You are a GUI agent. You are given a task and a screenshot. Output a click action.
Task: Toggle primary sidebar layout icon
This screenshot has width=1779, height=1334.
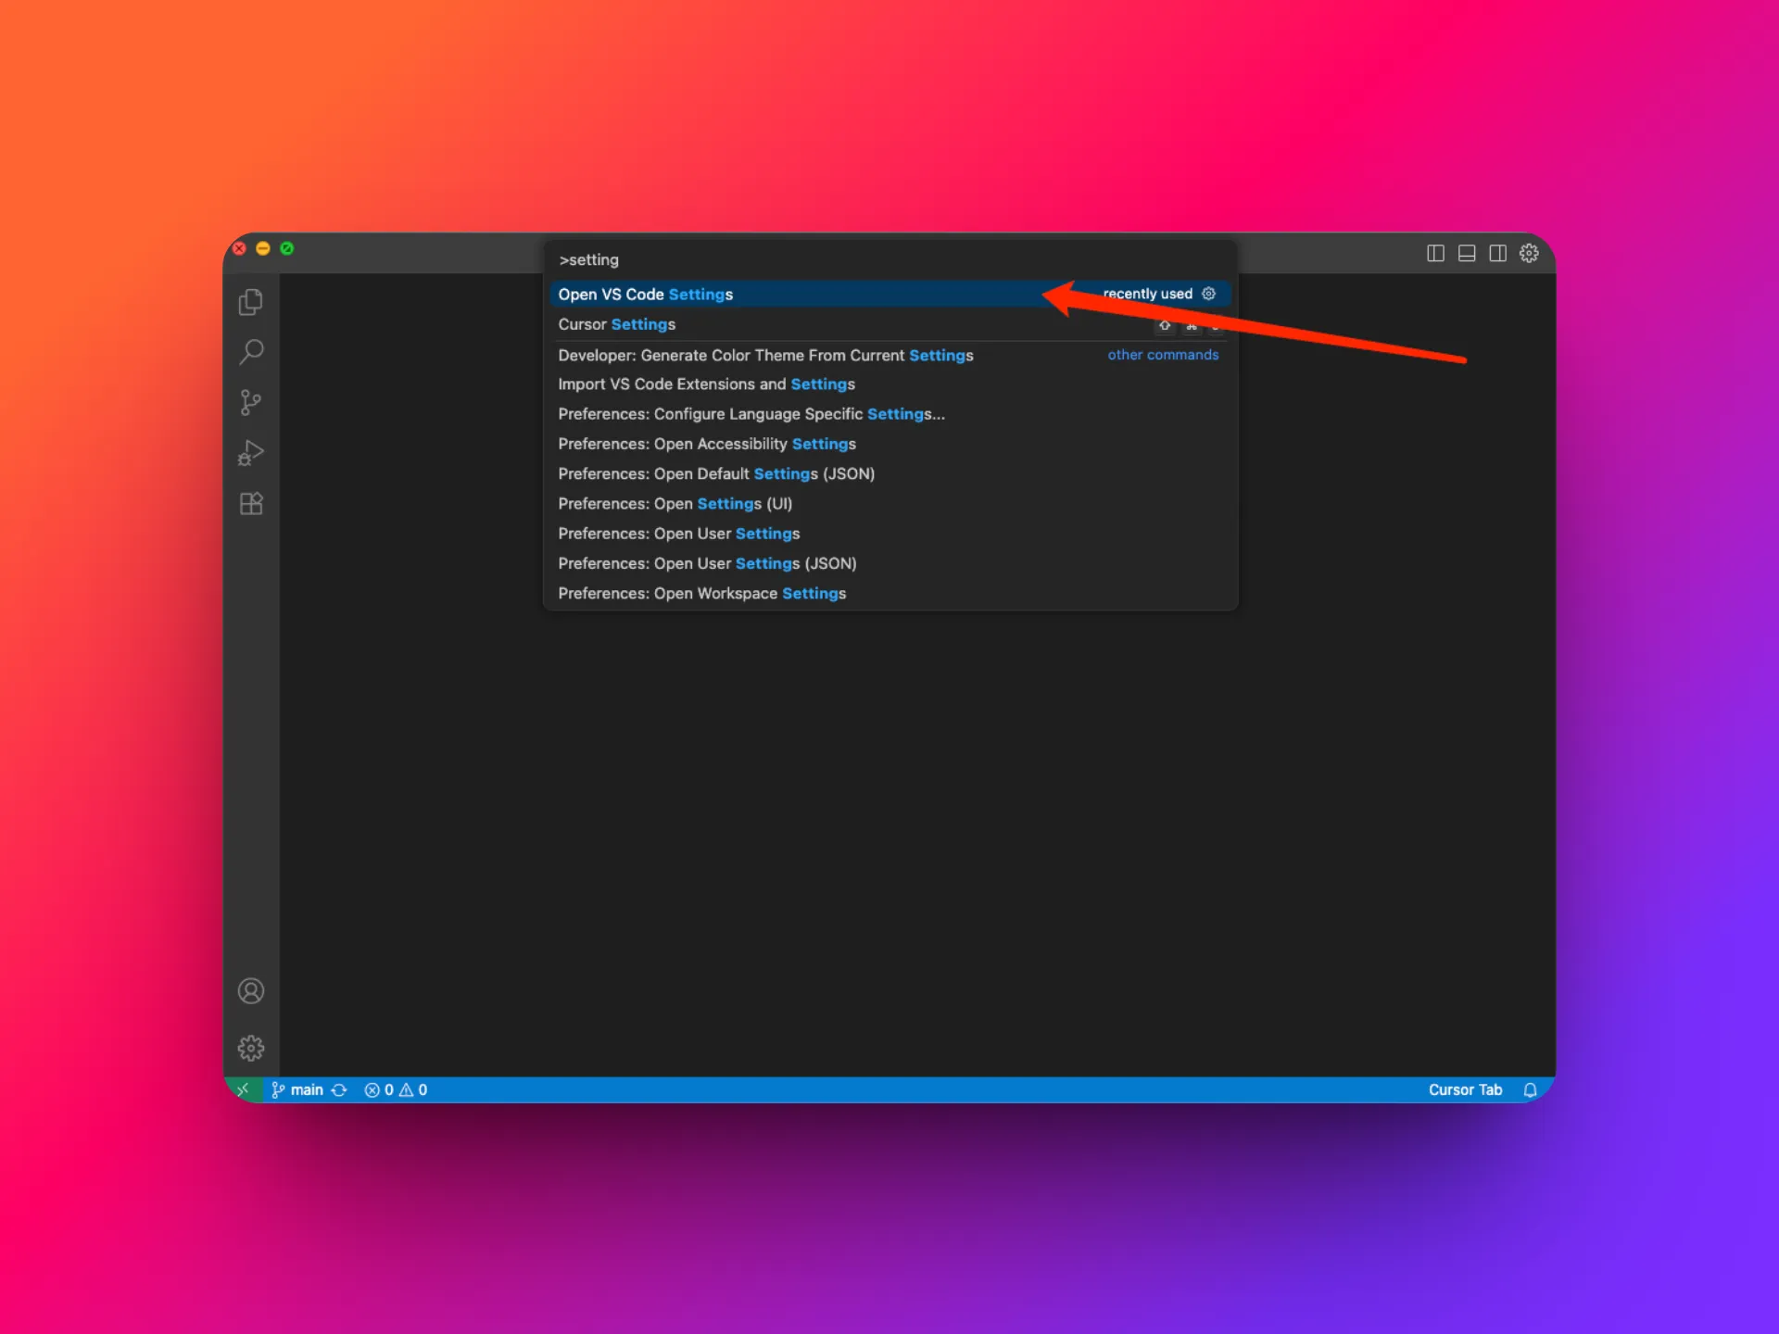1435,253
